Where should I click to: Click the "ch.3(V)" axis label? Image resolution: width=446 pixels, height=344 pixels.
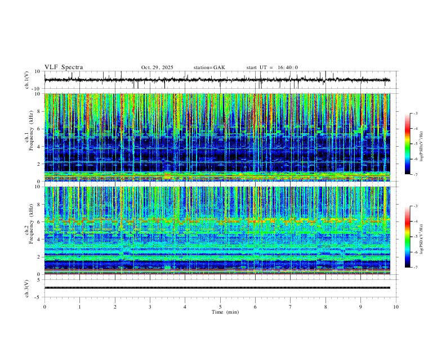tap(27, 288)
